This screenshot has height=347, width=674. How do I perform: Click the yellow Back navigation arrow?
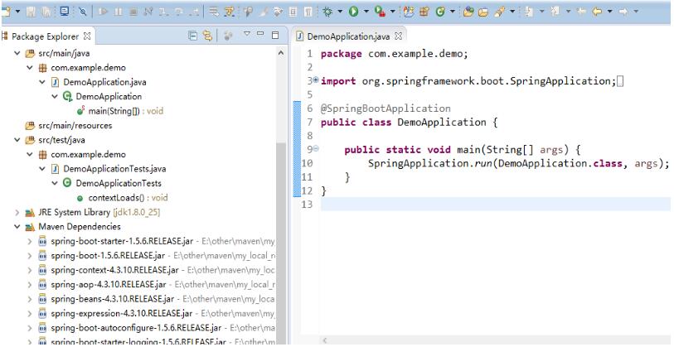[597, 12]
